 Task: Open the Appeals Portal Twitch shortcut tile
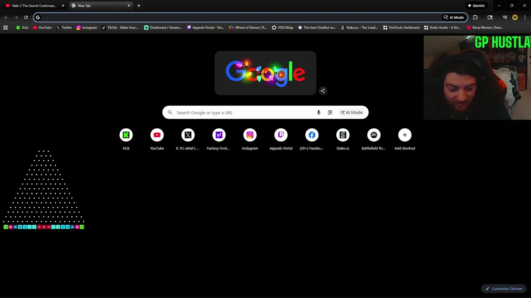(281, 139)
